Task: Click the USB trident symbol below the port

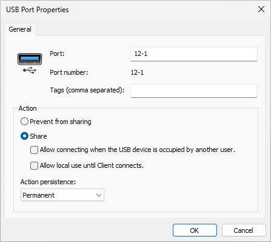Action: [30, 71]
